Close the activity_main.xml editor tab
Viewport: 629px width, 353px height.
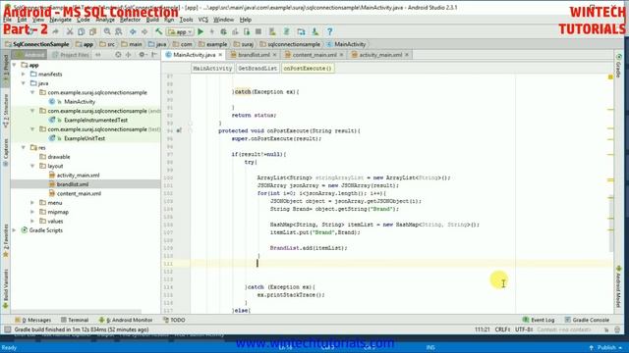[x=407, y=55]
